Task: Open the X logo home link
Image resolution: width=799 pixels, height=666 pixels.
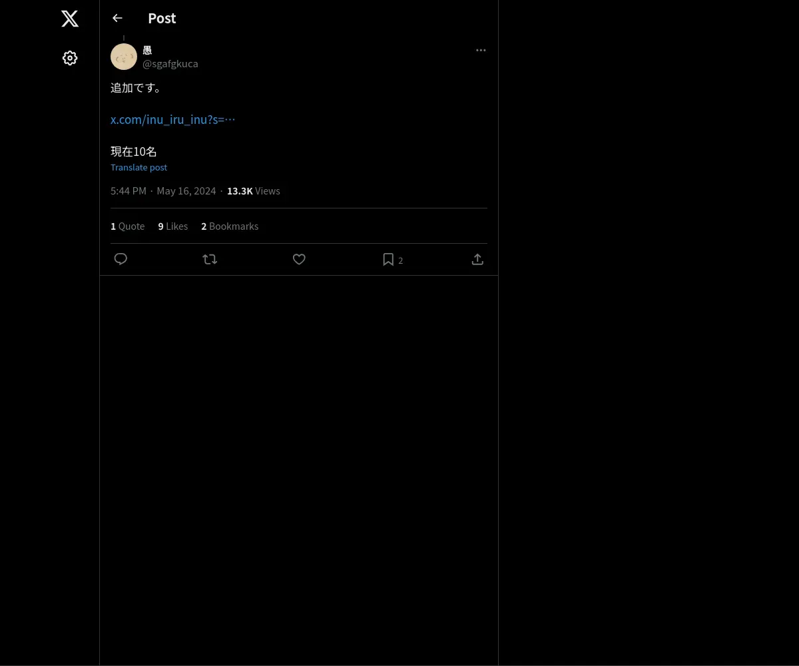Action: pyautogui.click(x=70, y=19)
